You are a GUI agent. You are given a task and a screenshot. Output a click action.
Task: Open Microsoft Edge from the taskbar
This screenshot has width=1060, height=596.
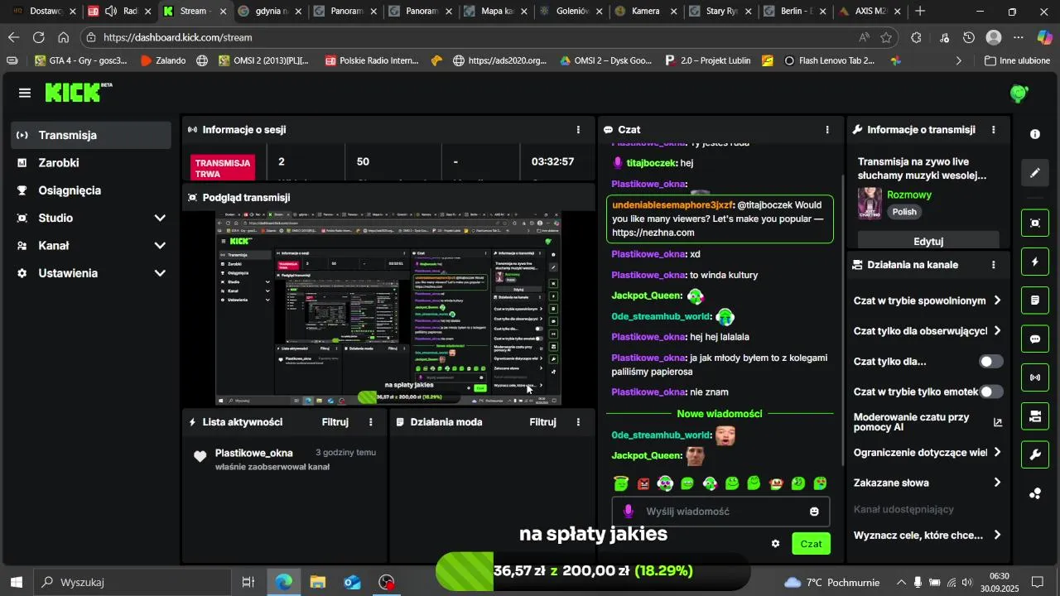(283, 583)
